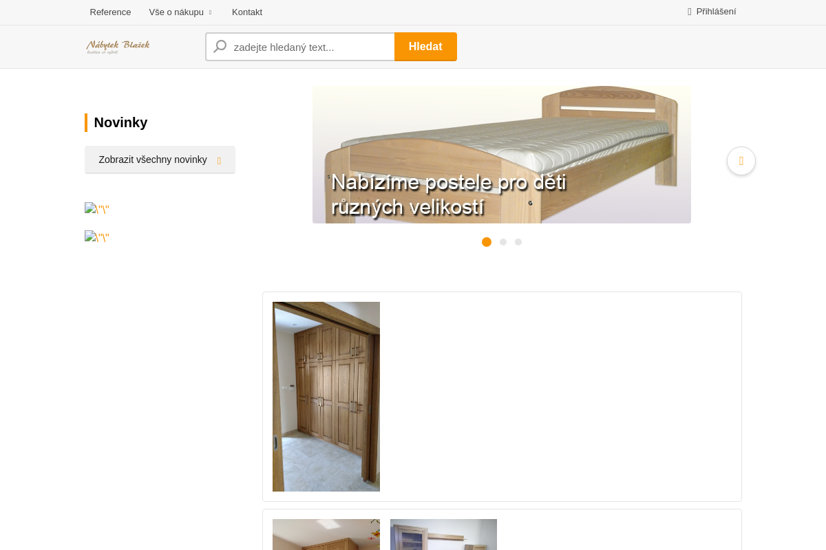The height and width of the screenshot is (550, 826).
Task: Select the middle carousel indicator dot
Action: pyautogui.click(x=503, y=242)
